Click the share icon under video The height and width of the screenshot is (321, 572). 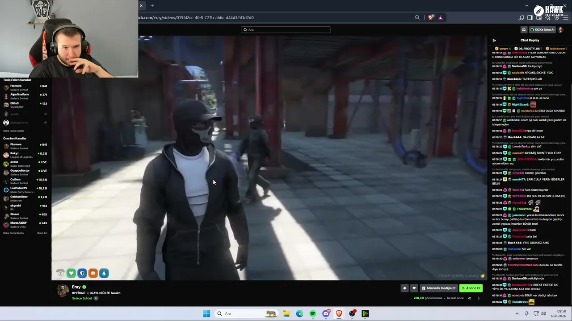469,298
